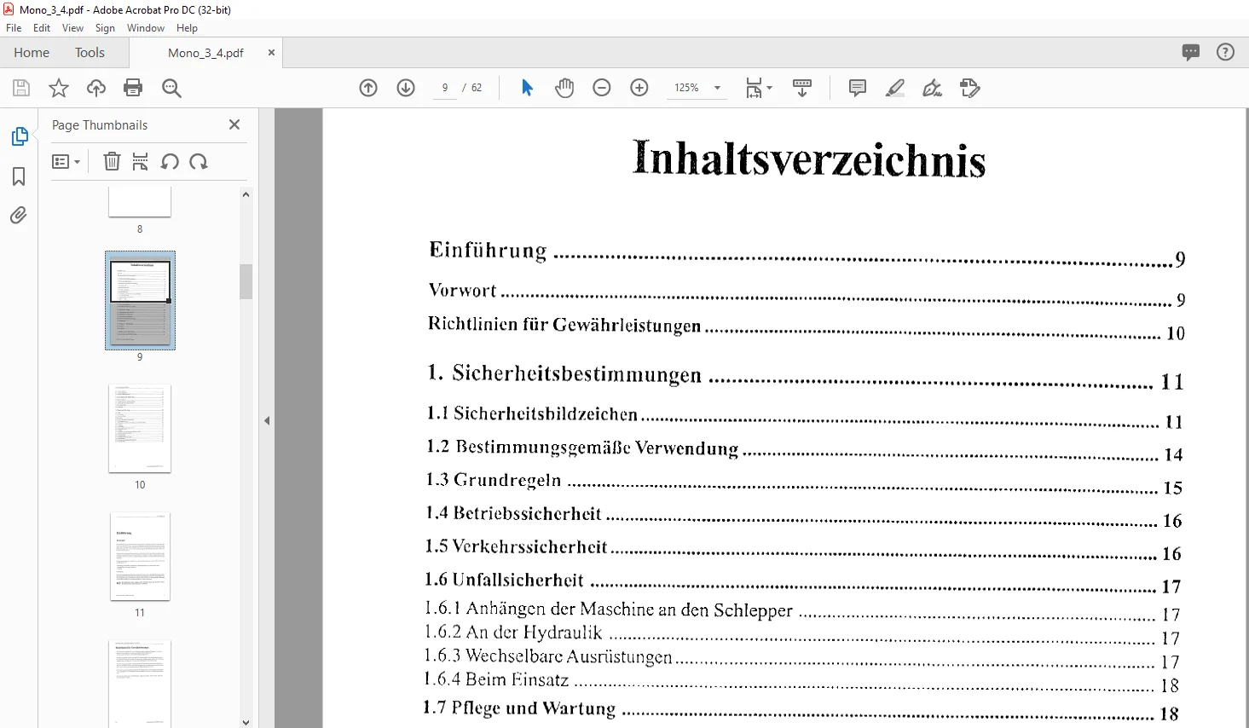Open the Sign document pen tool
1249x728 pixels.
[x=933, y=88]
